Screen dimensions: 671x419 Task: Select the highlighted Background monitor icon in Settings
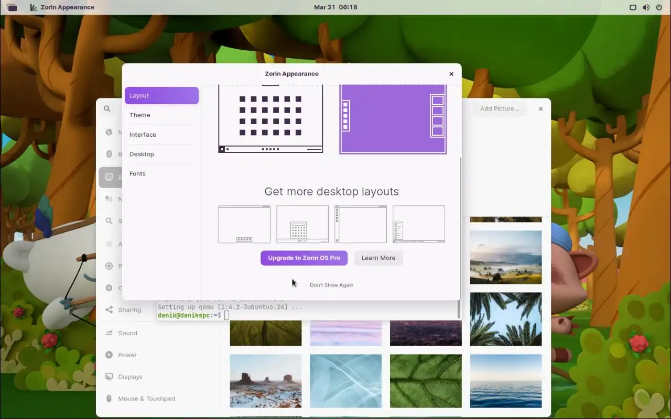[109, 177]
